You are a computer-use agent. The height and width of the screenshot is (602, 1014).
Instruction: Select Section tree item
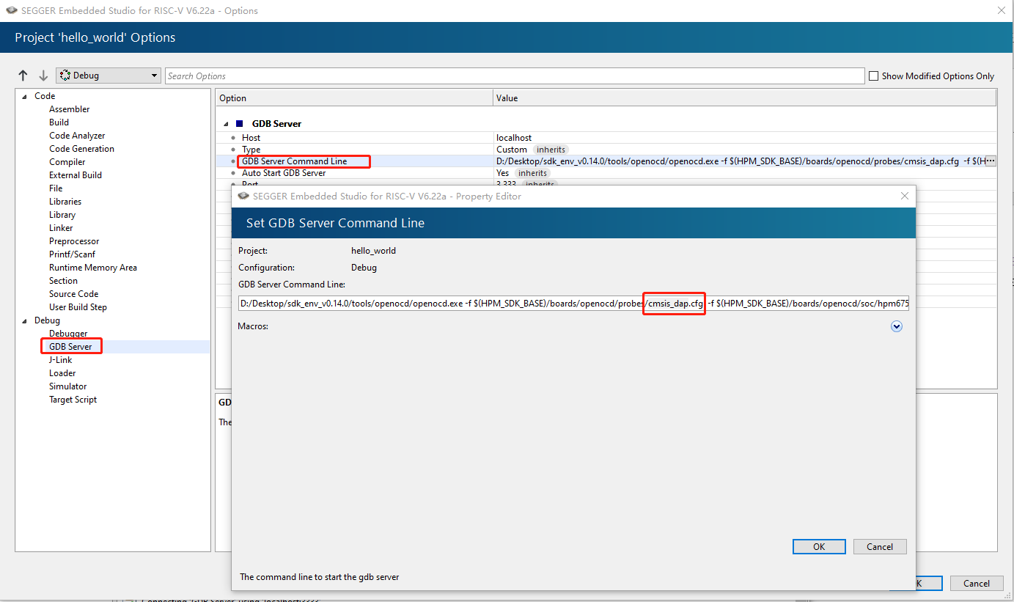[x=63, y=281]
